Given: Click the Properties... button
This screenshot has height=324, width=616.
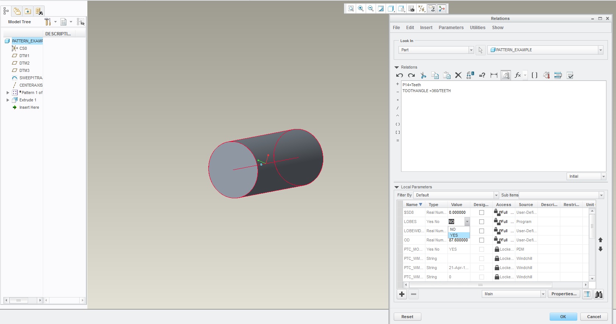Looking at the screenshot, I should [564, 294].
